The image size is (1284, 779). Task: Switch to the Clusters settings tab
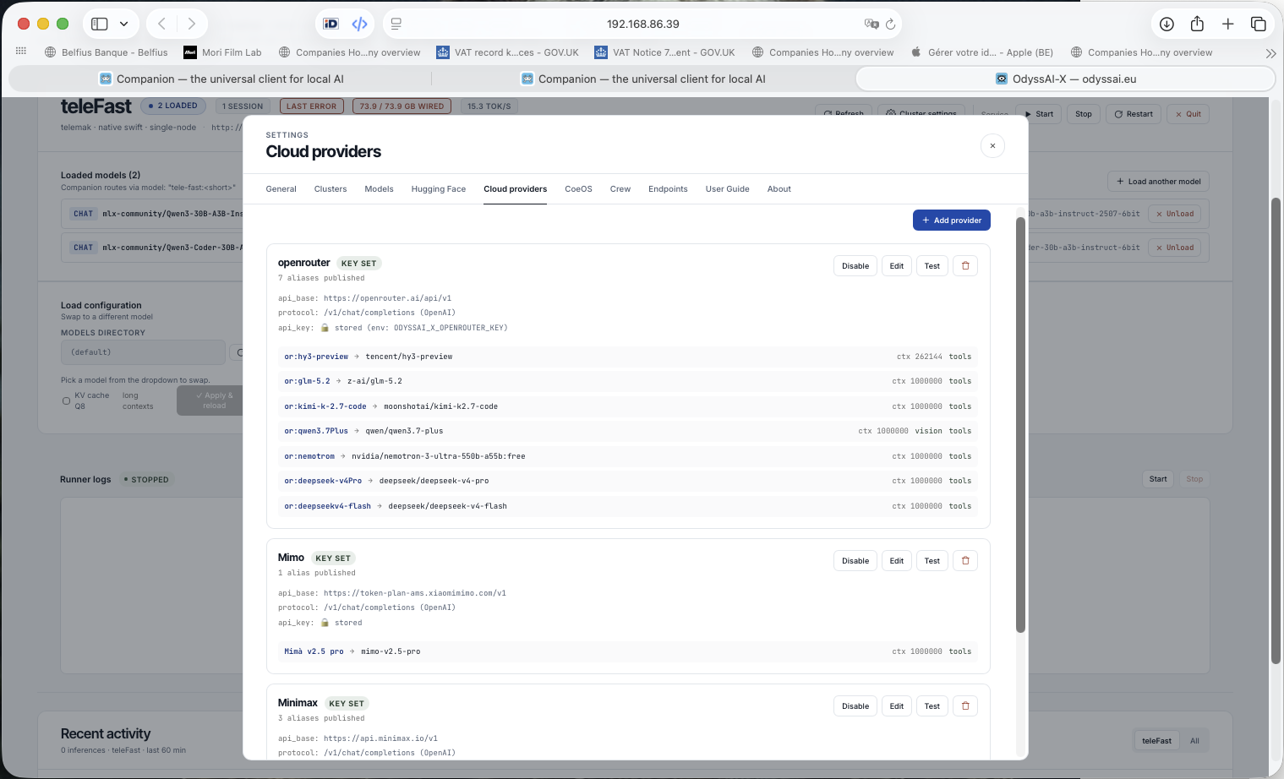[x=331, y=189]
